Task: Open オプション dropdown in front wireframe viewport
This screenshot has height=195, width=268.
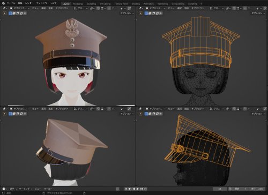Action: click(258, 13)
